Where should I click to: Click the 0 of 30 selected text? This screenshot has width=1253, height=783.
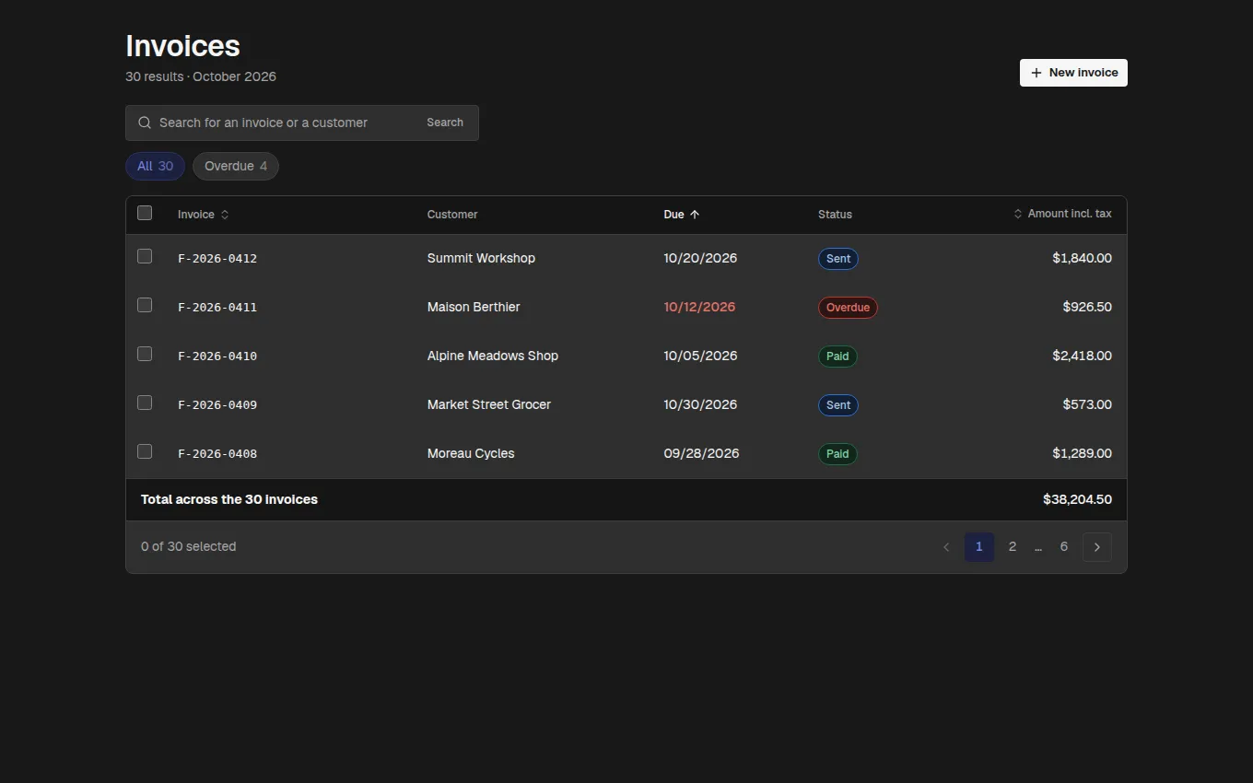point(188,546)
